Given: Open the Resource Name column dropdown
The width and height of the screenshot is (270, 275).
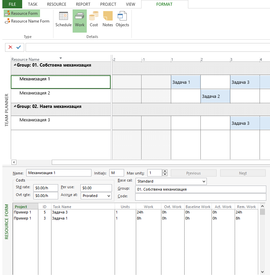Looking at the screenshot, I should pos(61,58).
